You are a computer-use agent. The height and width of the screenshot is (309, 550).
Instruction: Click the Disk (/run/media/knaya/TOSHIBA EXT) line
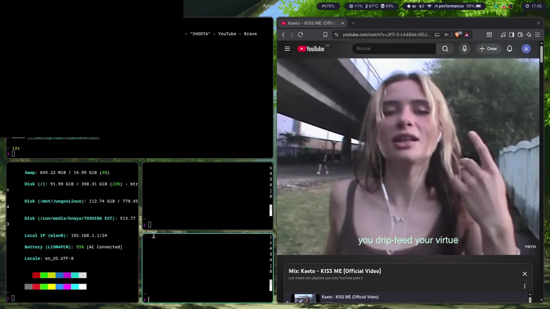tap(80, 218)
